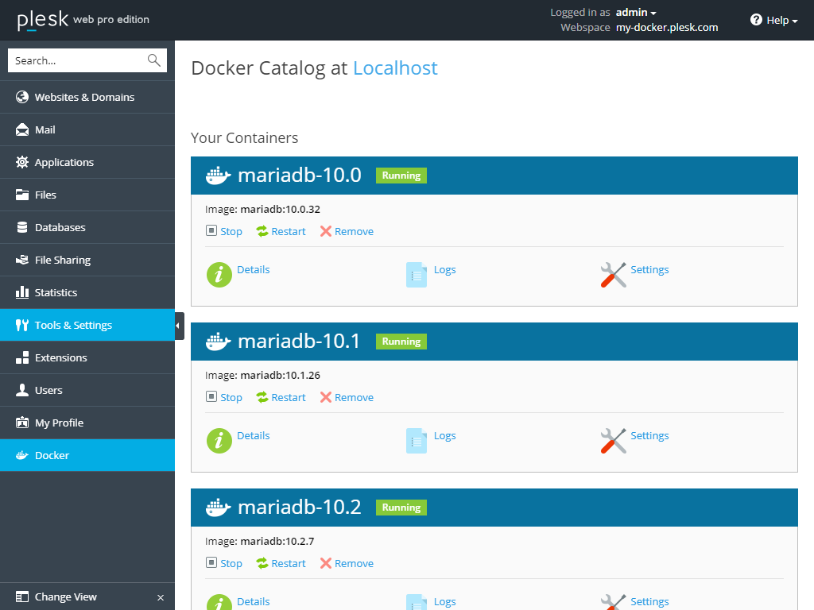The image size is (814, 610).
Task: Go to Databases in sidebar
Action: pos(60,227)
